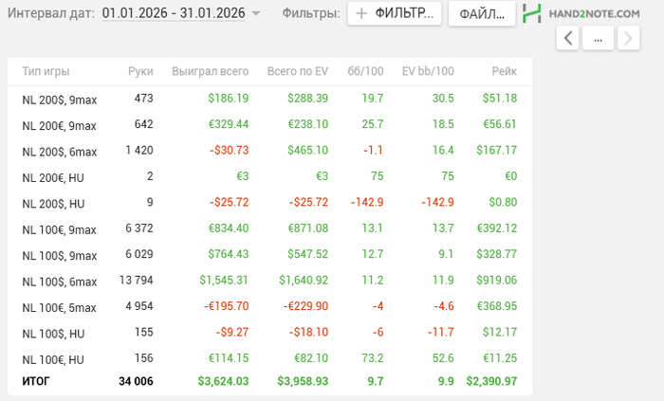Open the ellipsis more options button
This screenshot has width=664, height=401.
(598, 38)
